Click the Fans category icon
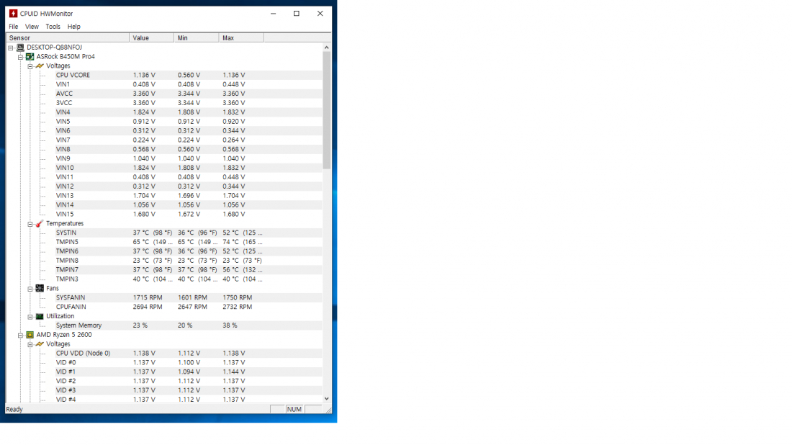The width and height of the screenshot is (792, 445). pos(40,289)
